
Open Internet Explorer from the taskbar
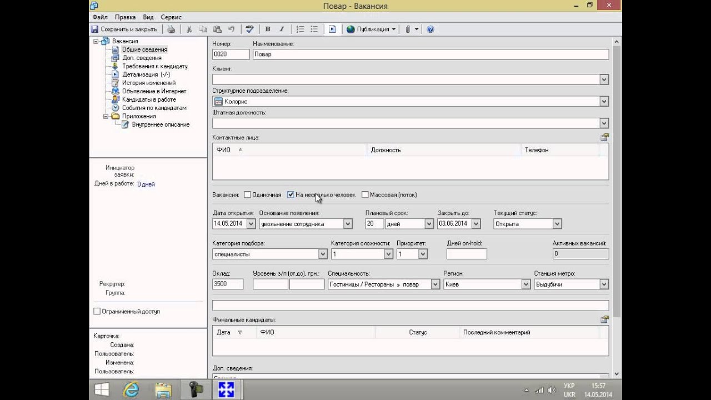[132, 390]
